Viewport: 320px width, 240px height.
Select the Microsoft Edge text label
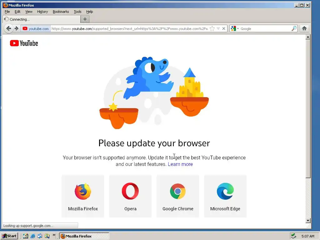point(225,209)
